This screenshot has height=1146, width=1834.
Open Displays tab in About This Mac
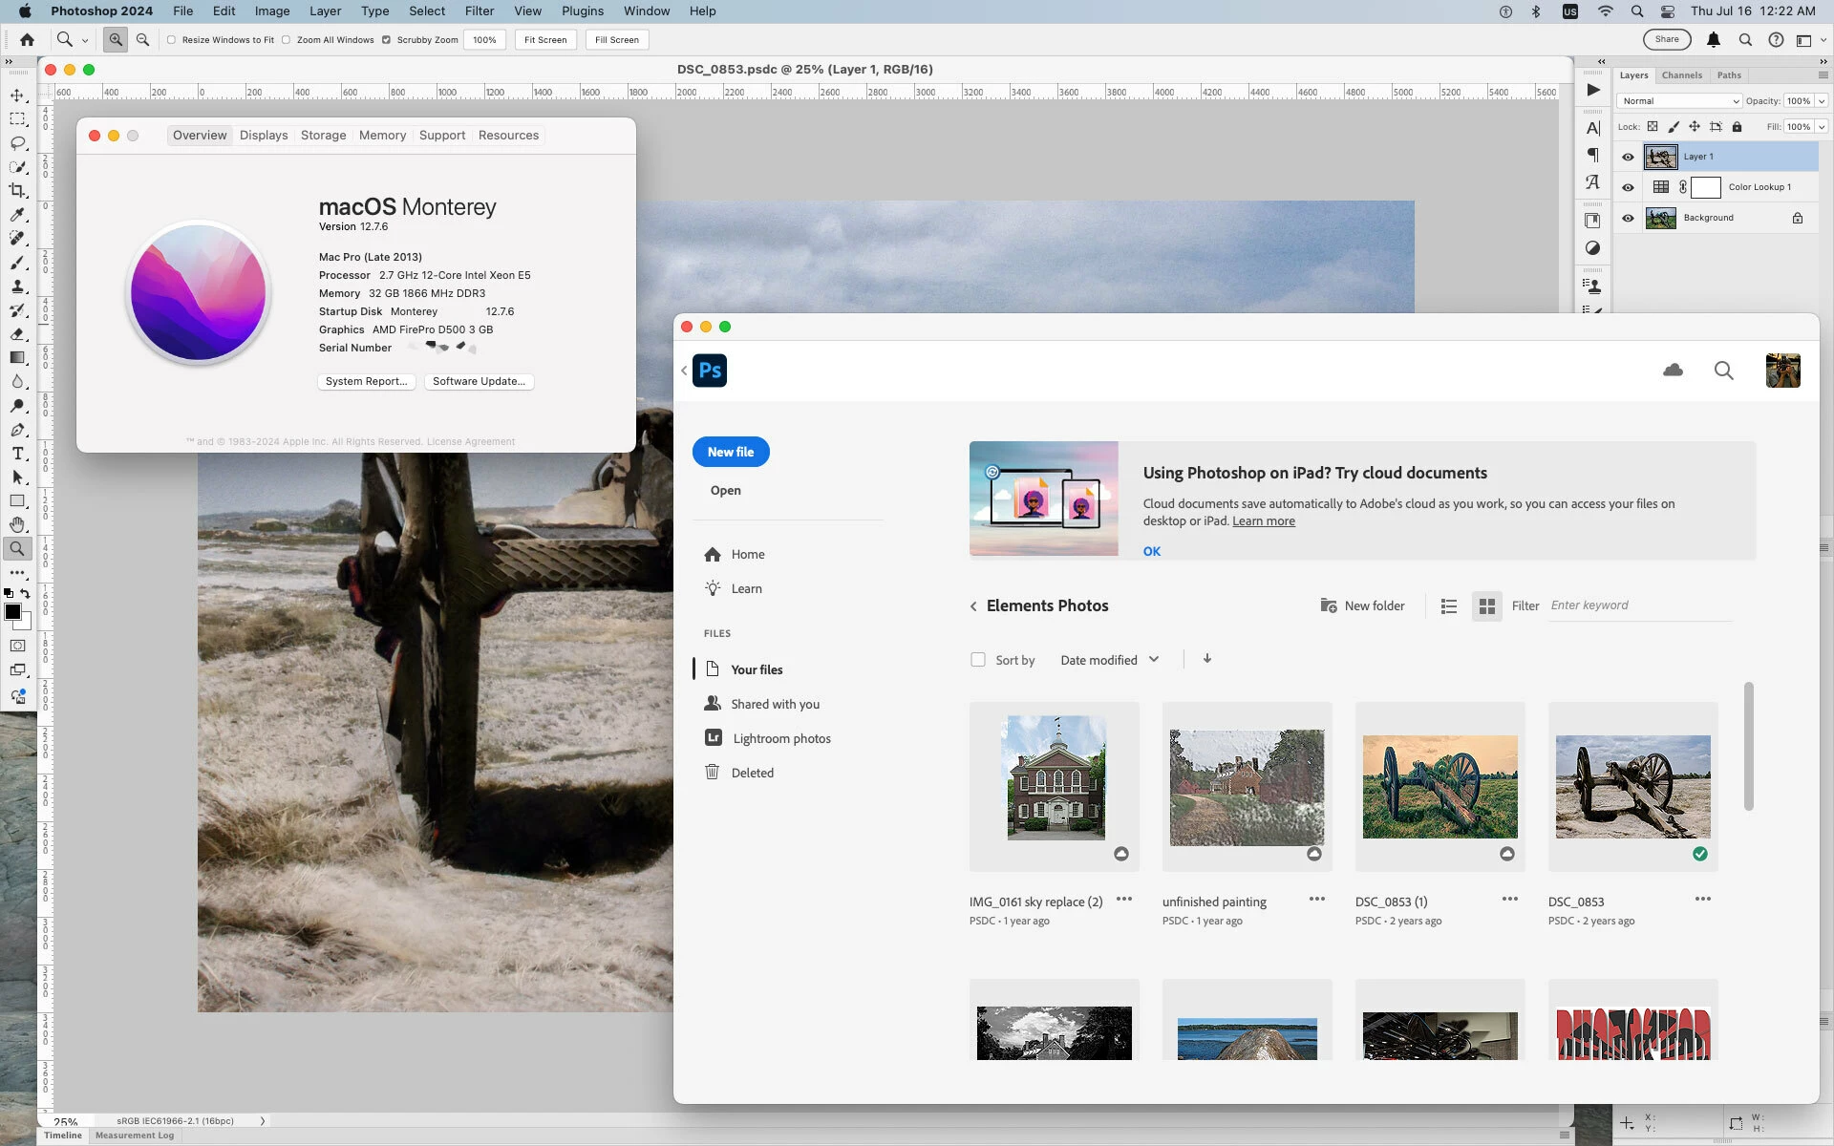pos(264,136)
